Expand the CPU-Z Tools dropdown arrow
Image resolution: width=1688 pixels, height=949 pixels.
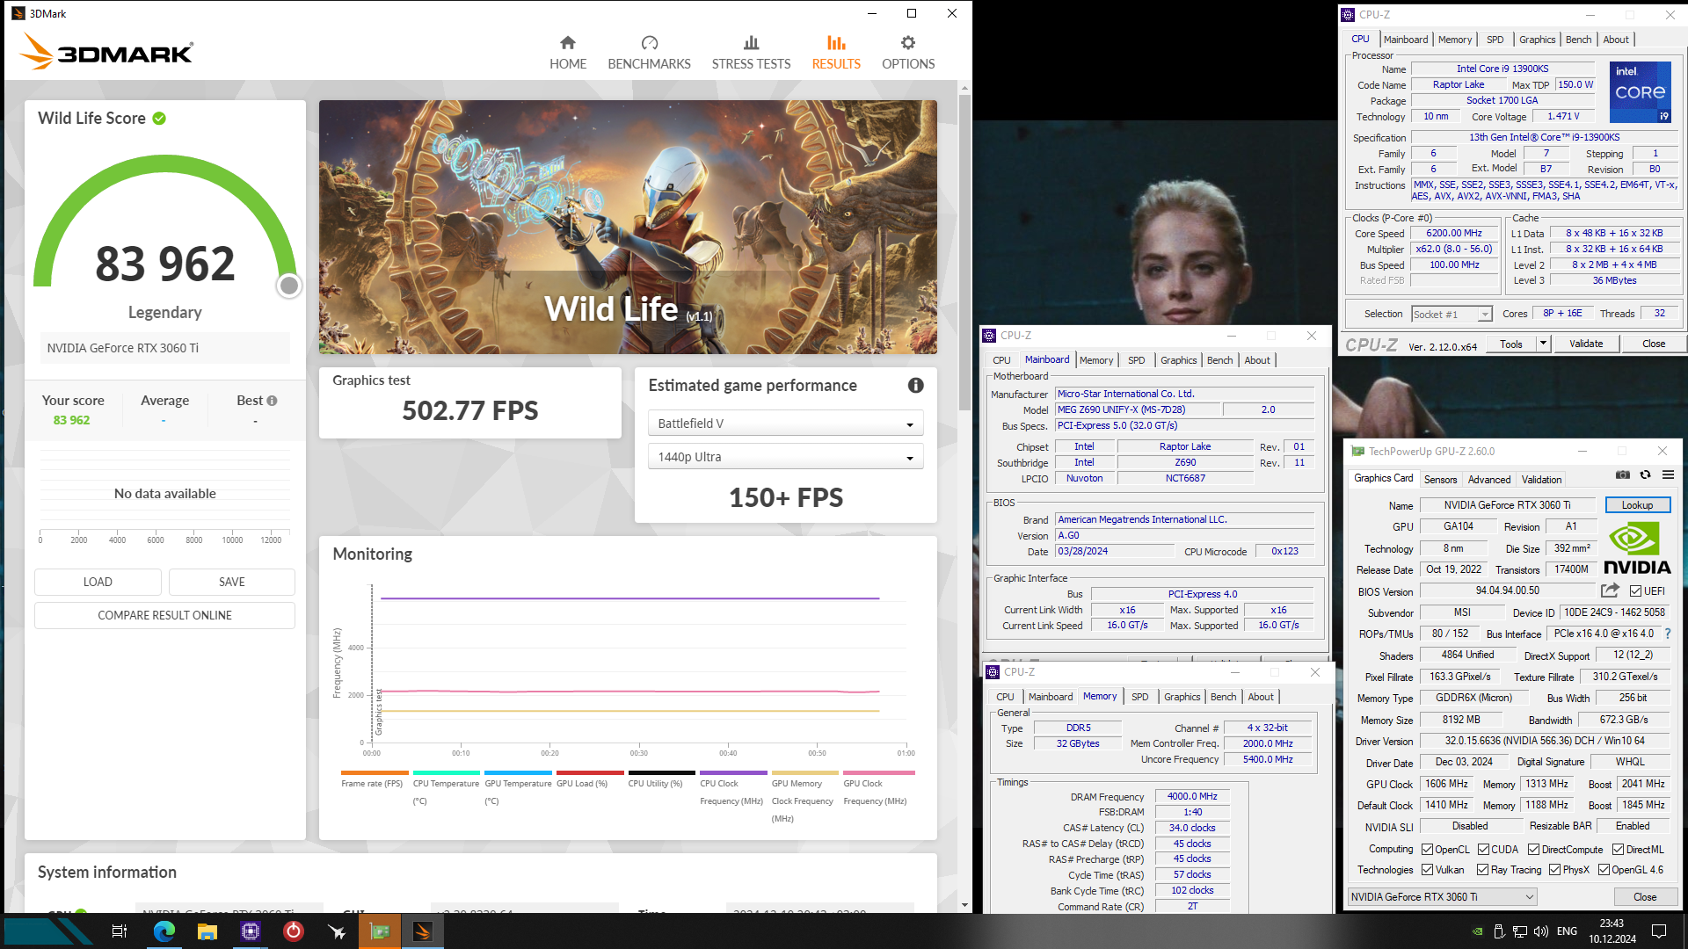[x=1543, y=344]
